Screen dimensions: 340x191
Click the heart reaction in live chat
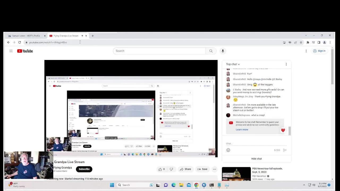point(283,130)
